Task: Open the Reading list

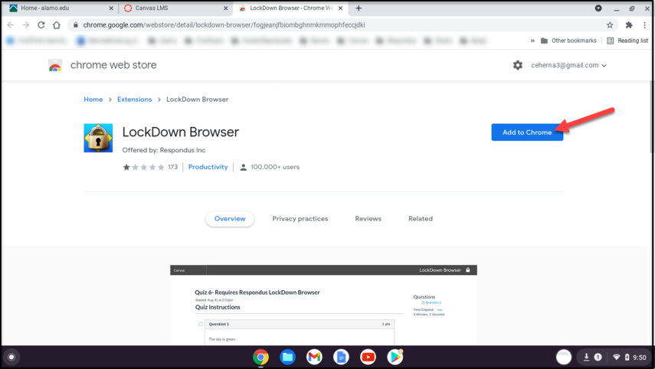Action: [x=627, y=41]
